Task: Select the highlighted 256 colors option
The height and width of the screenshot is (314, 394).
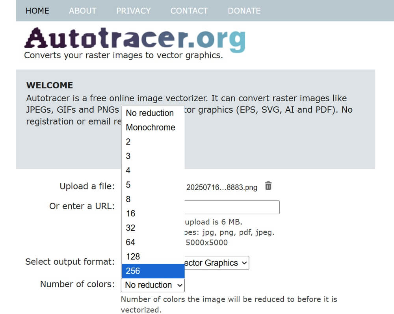Action: coord(153,271)
